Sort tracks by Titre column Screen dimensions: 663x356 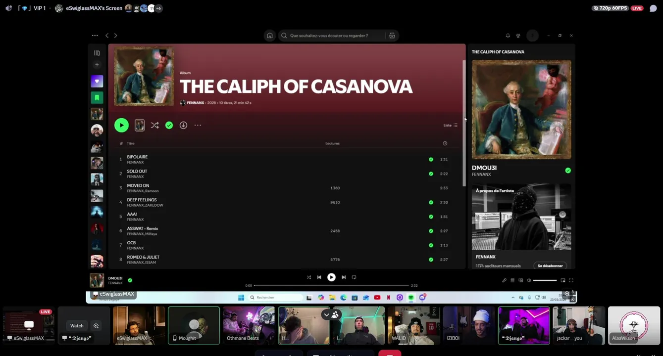click(131, 143)
